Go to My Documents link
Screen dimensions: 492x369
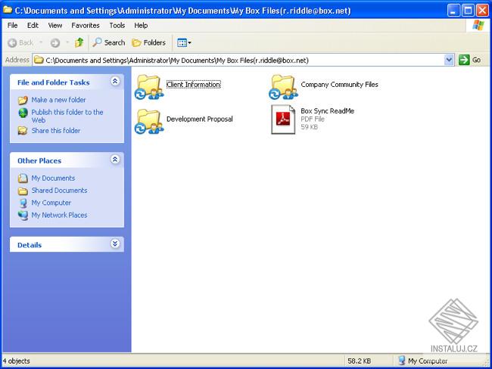[53, 178]
